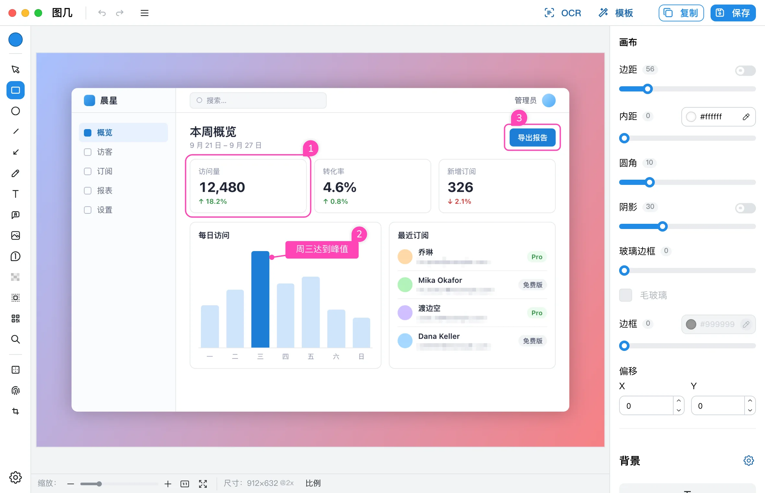The image size is (765, 493).
Task: Choose the text callout bubble tool
Action: click(x=16, y=215)
